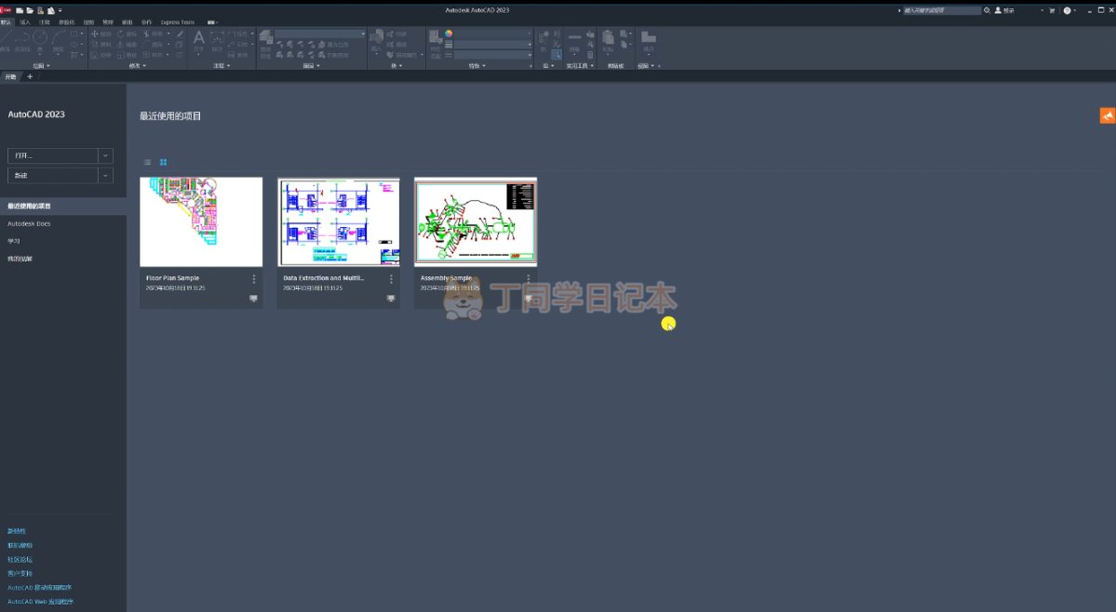Click the color wheel in properties panel
The width and height of the screenshot is (1116, 612).
pos(449,33)
